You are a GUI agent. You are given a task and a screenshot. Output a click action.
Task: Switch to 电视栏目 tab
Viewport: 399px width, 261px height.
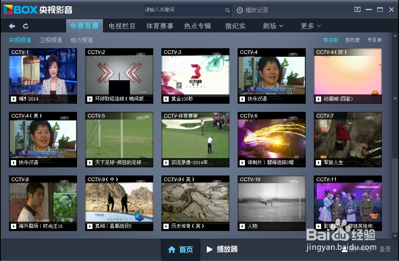pyautogui.click(x=122, y=26)
